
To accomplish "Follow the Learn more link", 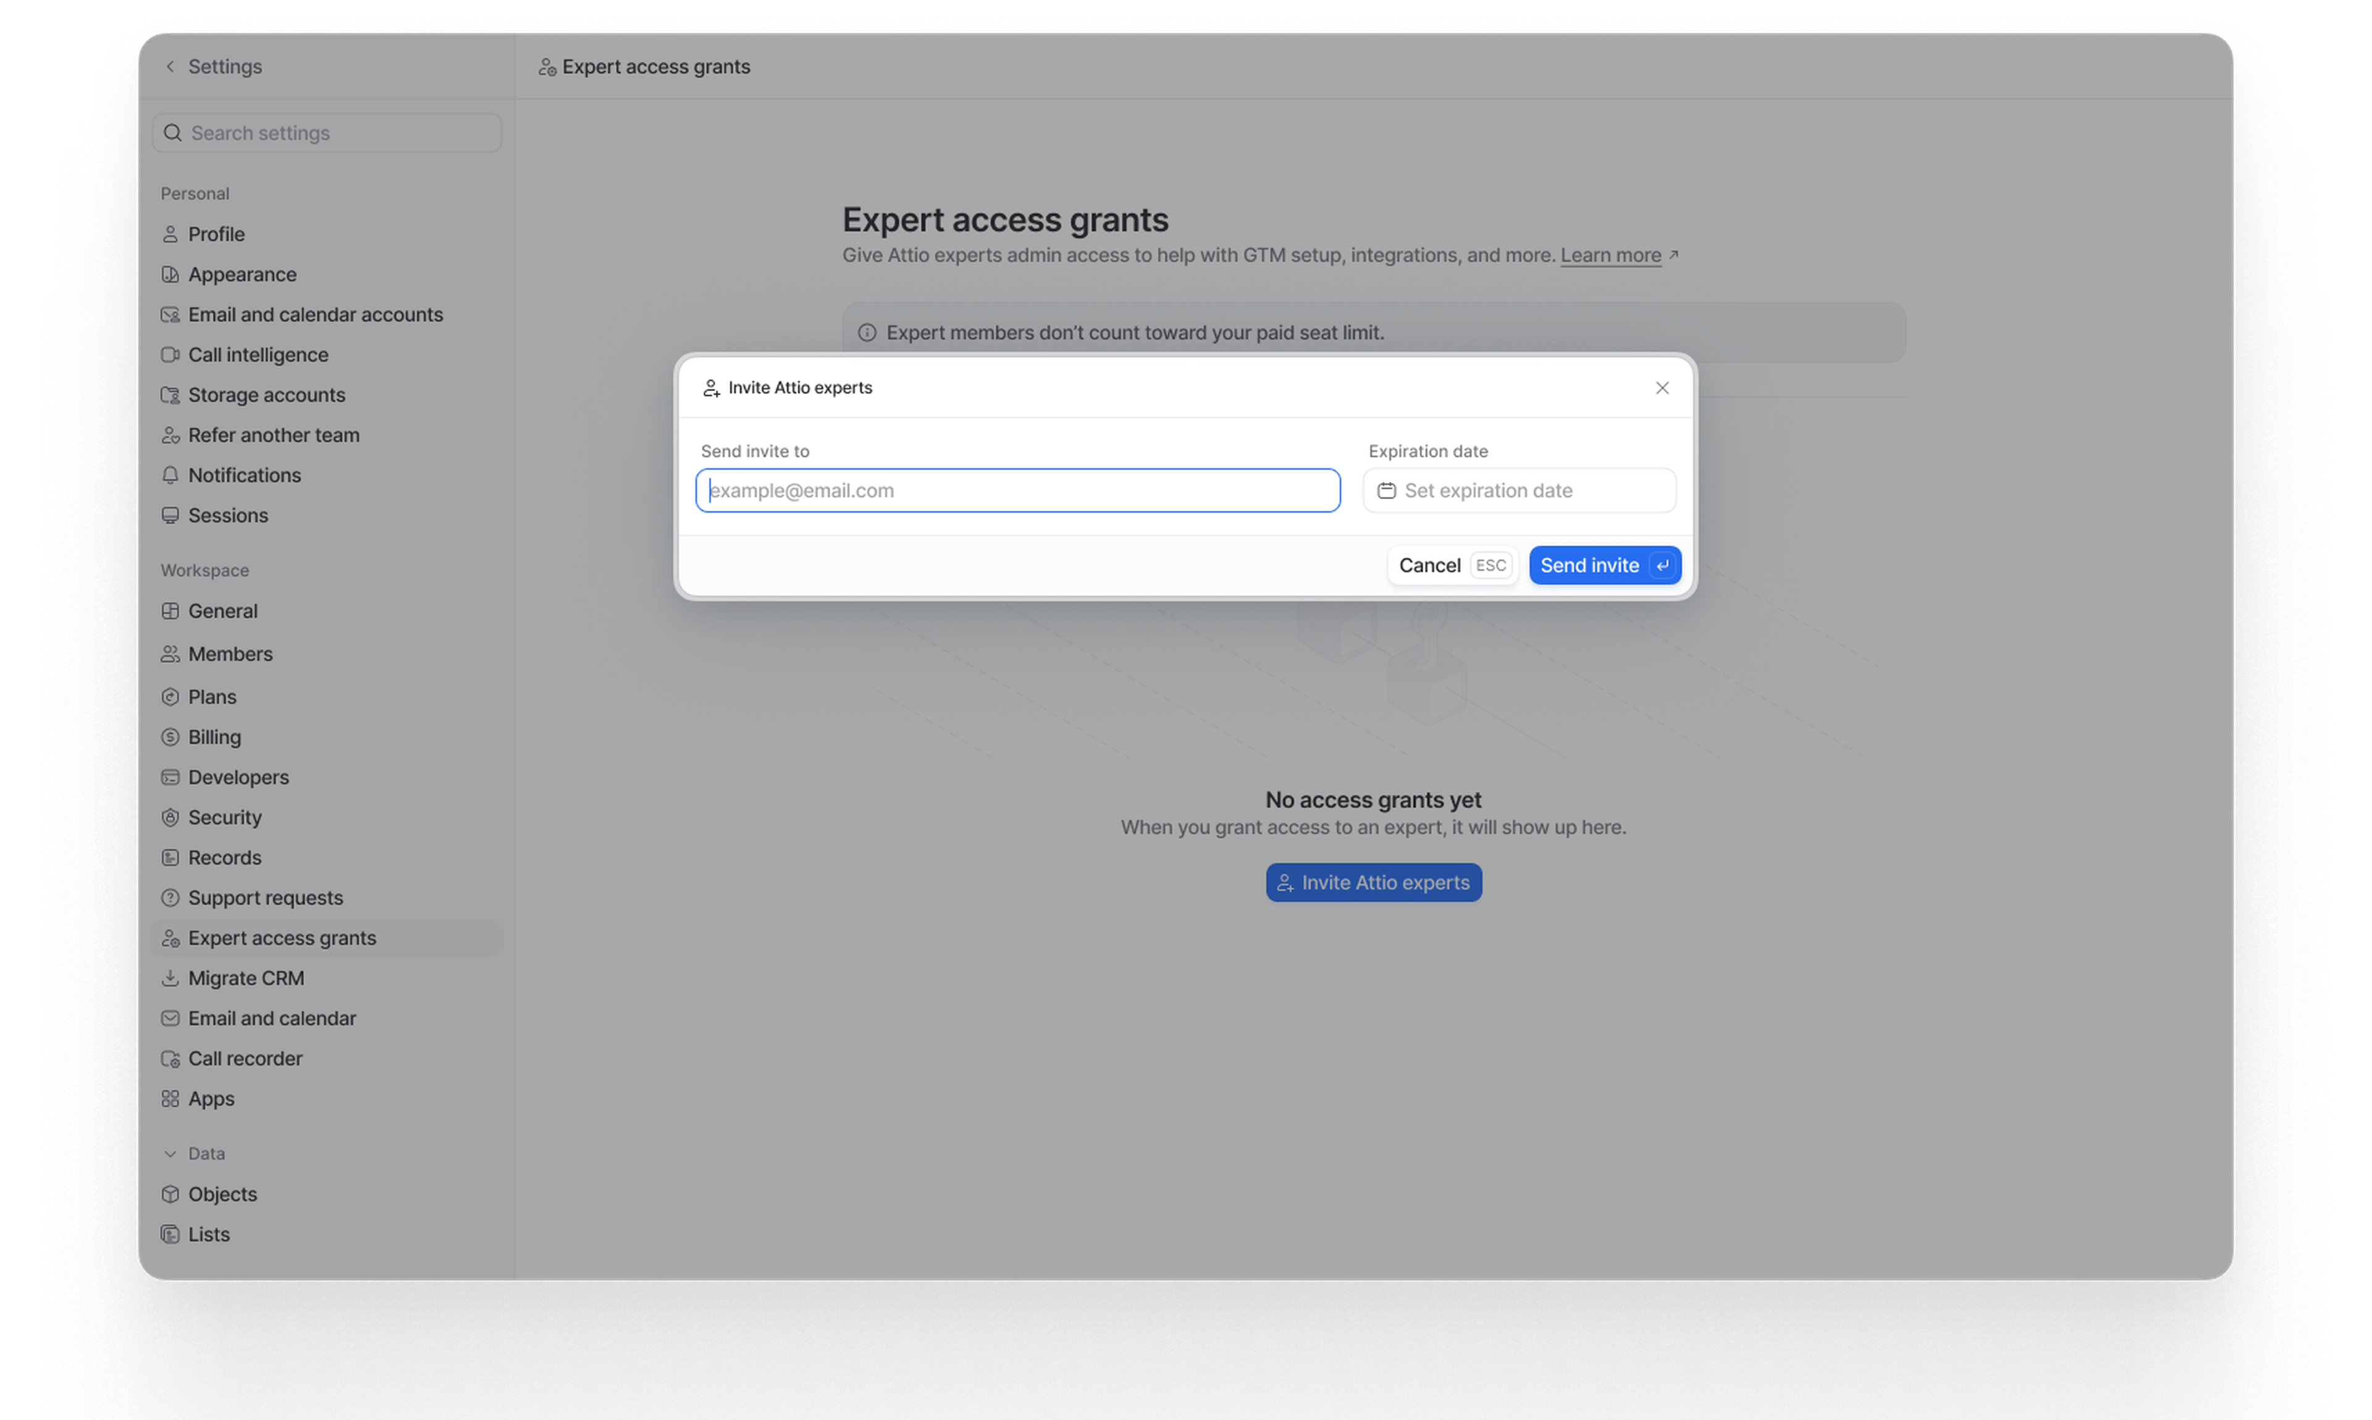I will point(1610,256).
